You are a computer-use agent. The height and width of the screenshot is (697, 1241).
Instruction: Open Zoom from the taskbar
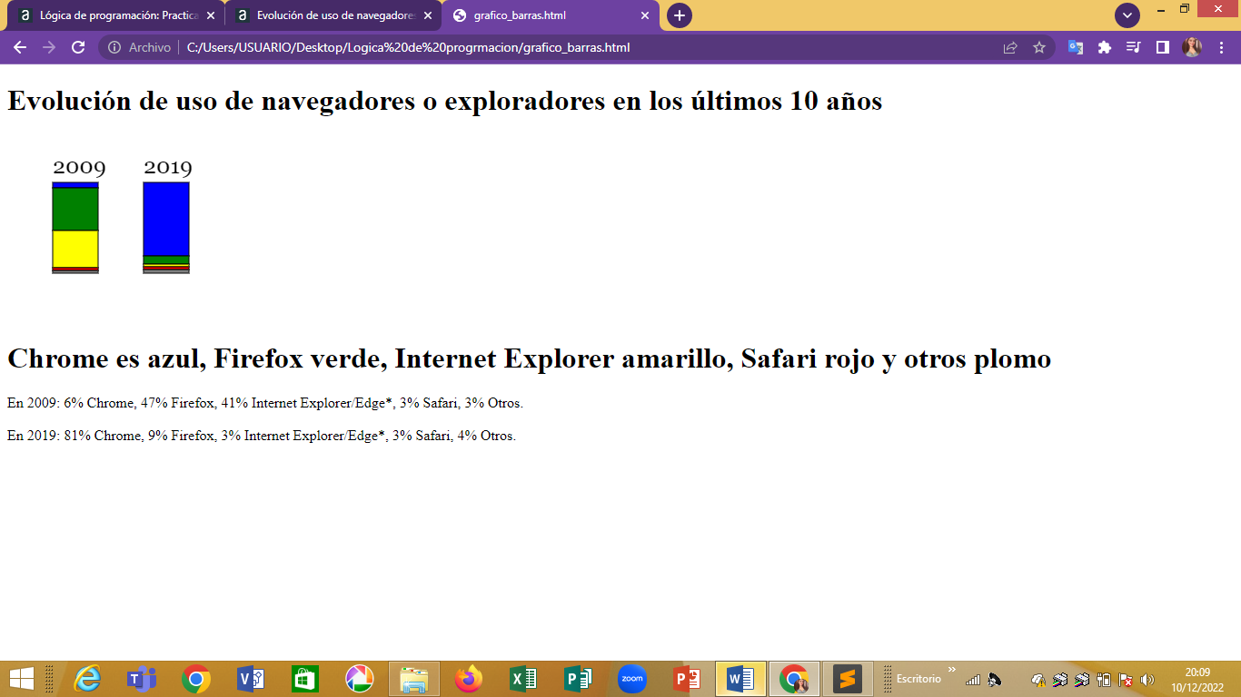point(632,679)
